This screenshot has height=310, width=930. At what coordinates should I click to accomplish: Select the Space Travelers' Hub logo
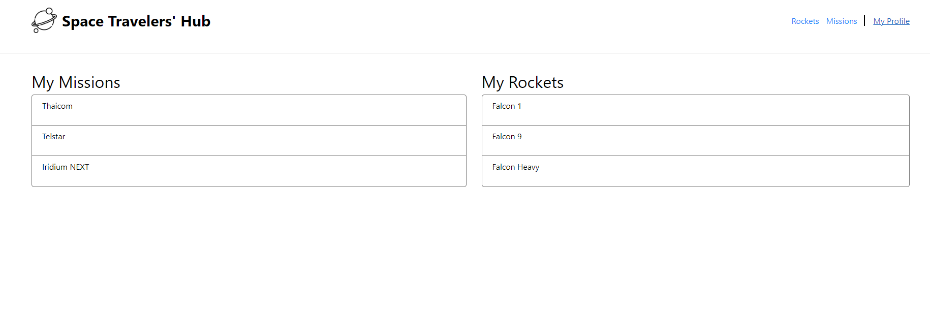(121, 20)
